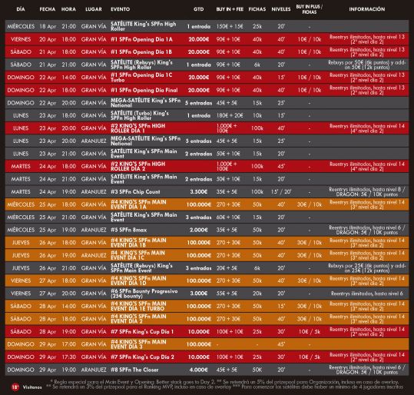The height and width of the screenshot is (395, 414).
Task: Select the 'FICHAS' column header
Action: click(x=257, y=9)
